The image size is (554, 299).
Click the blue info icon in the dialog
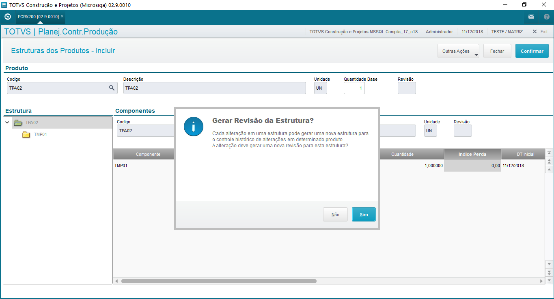[x=193, y=127]
